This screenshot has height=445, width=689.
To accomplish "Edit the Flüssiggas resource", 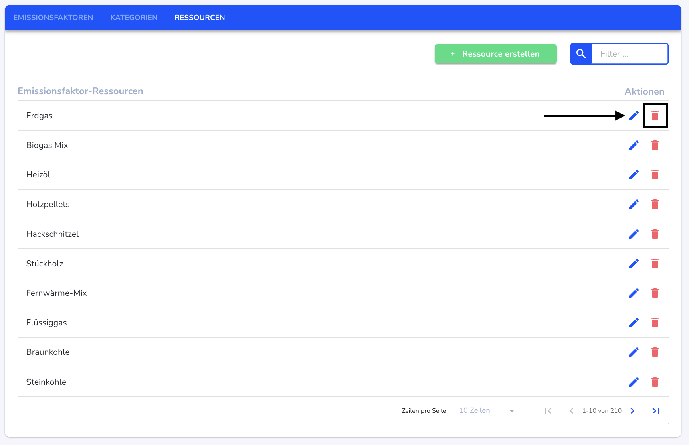I will (634, 323).
